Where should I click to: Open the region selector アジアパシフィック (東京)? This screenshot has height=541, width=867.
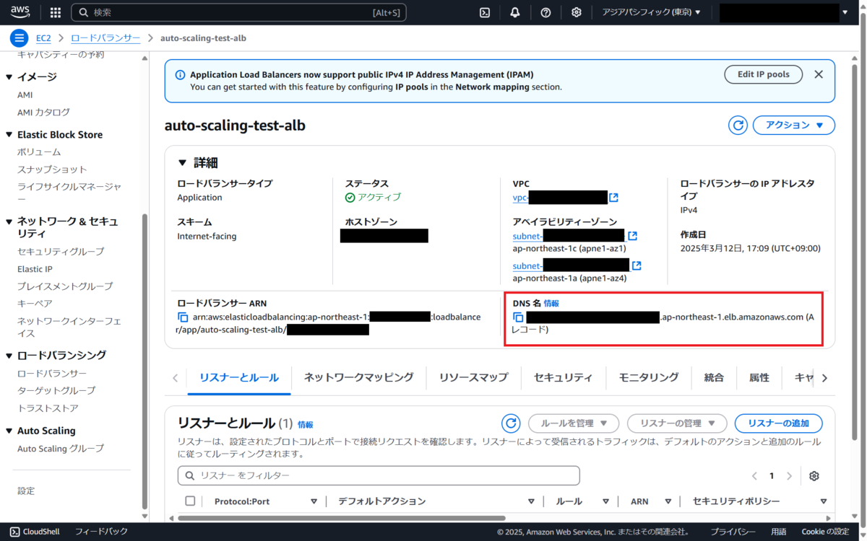click(x=651, y=12)
